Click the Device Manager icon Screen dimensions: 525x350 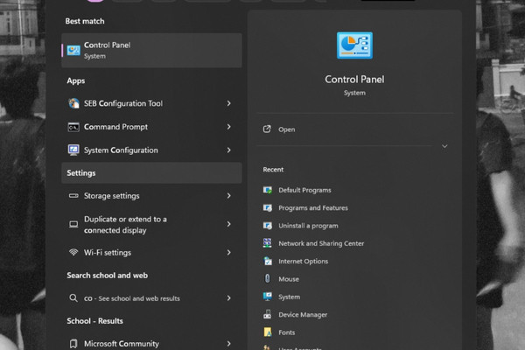click(267, 314)
